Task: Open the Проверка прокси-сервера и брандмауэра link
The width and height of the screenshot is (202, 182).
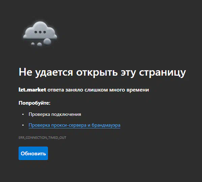Action: [74, 125]
